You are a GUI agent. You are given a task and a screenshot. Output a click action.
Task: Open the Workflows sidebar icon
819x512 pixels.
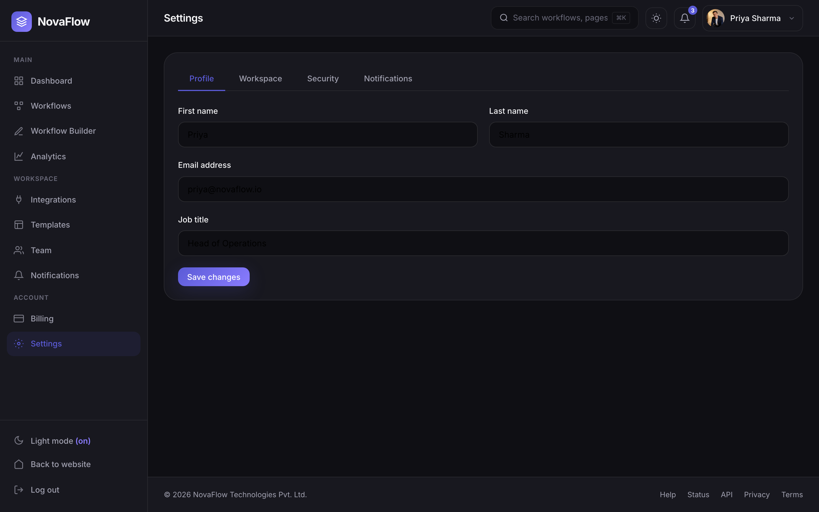tap(18, 106)
